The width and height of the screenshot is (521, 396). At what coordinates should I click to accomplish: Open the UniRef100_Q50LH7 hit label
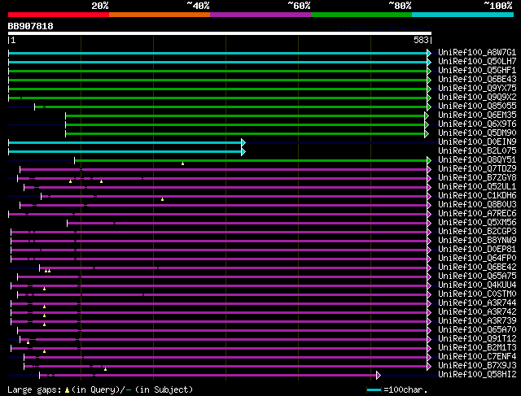click(x=477, y=62)
